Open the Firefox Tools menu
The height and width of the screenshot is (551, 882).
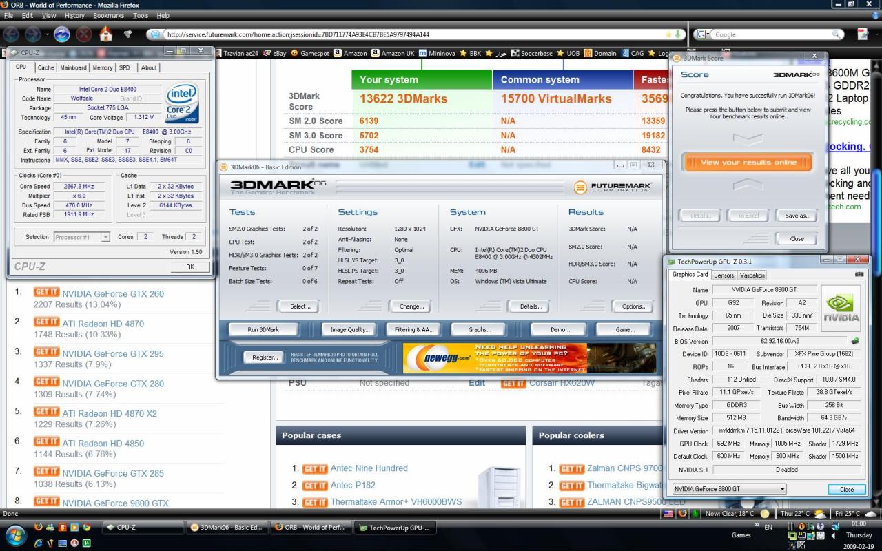coord(141,15)
